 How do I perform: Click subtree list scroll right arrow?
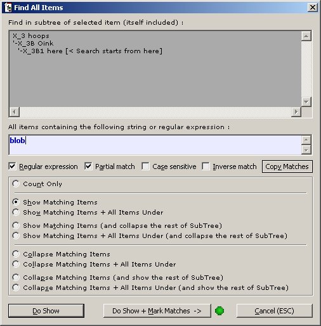[296, 111]
